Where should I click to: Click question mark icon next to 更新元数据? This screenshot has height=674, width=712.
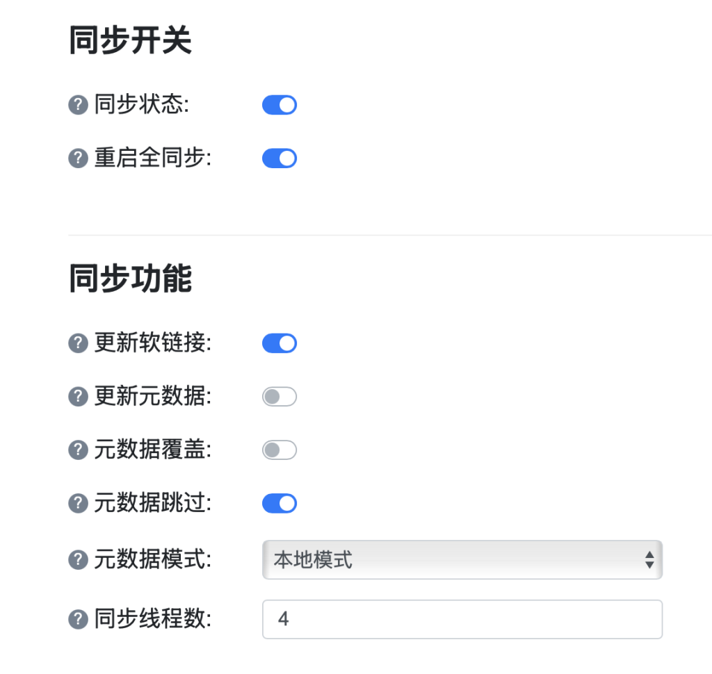pos(78,397)
